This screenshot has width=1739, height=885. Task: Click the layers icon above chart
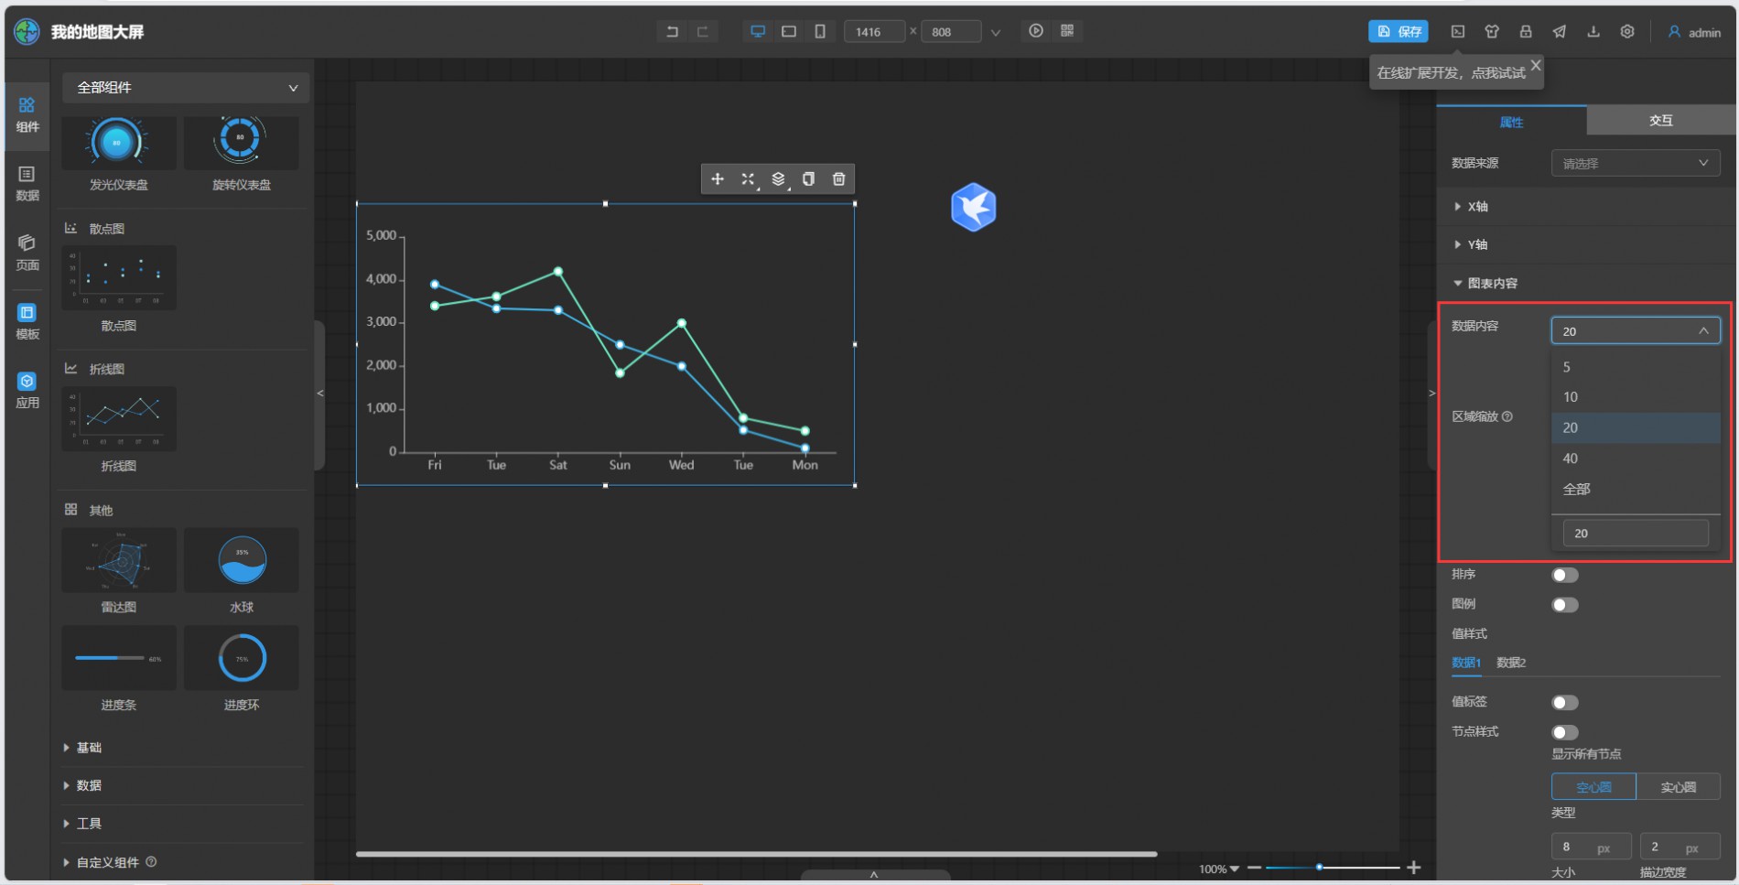[778, 179]
